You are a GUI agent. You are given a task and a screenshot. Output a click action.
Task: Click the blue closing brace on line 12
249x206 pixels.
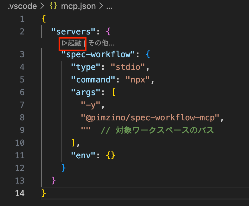[64, 168]
